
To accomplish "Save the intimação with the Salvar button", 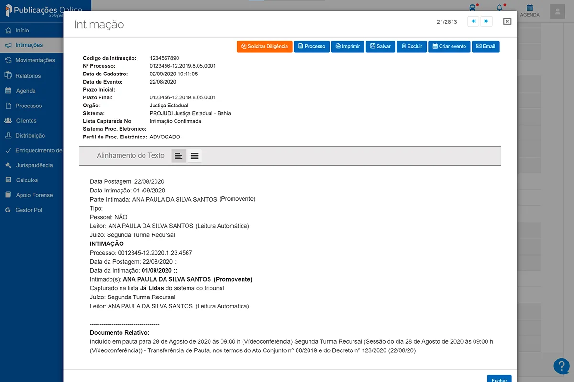I will pos(380,46).
